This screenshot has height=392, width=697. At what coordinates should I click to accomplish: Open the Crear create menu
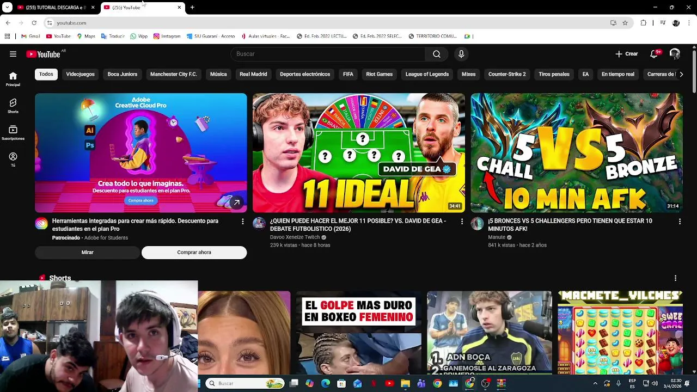click(x=626, y=54)
